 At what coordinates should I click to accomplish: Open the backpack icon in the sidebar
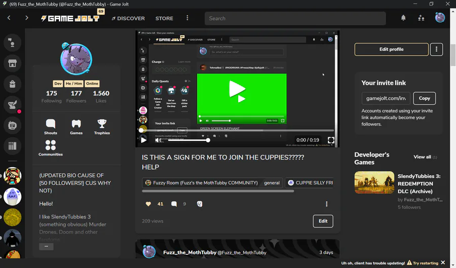(x=12, y=84)
